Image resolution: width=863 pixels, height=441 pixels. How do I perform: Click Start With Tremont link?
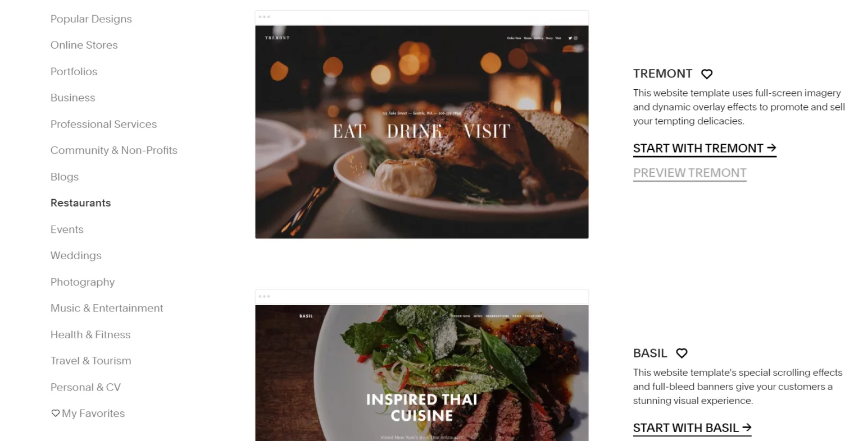click(705, 148)
